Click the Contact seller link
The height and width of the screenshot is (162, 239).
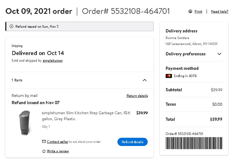(57, 142)
